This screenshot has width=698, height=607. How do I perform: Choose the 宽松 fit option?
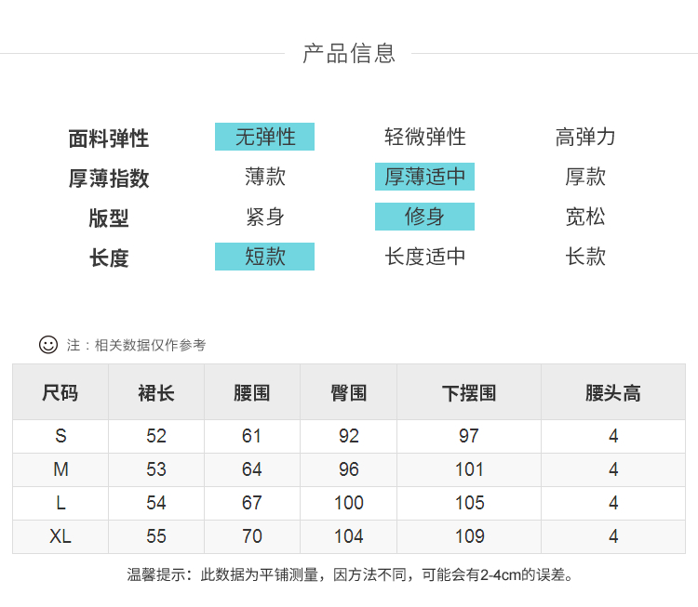tap(585, 217)
